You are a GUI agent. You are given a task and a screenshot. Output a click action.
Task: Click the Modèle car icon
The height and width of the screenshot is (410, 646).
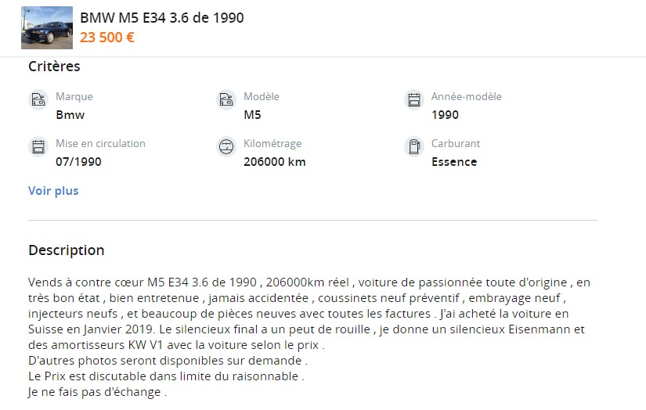[226, 99]
